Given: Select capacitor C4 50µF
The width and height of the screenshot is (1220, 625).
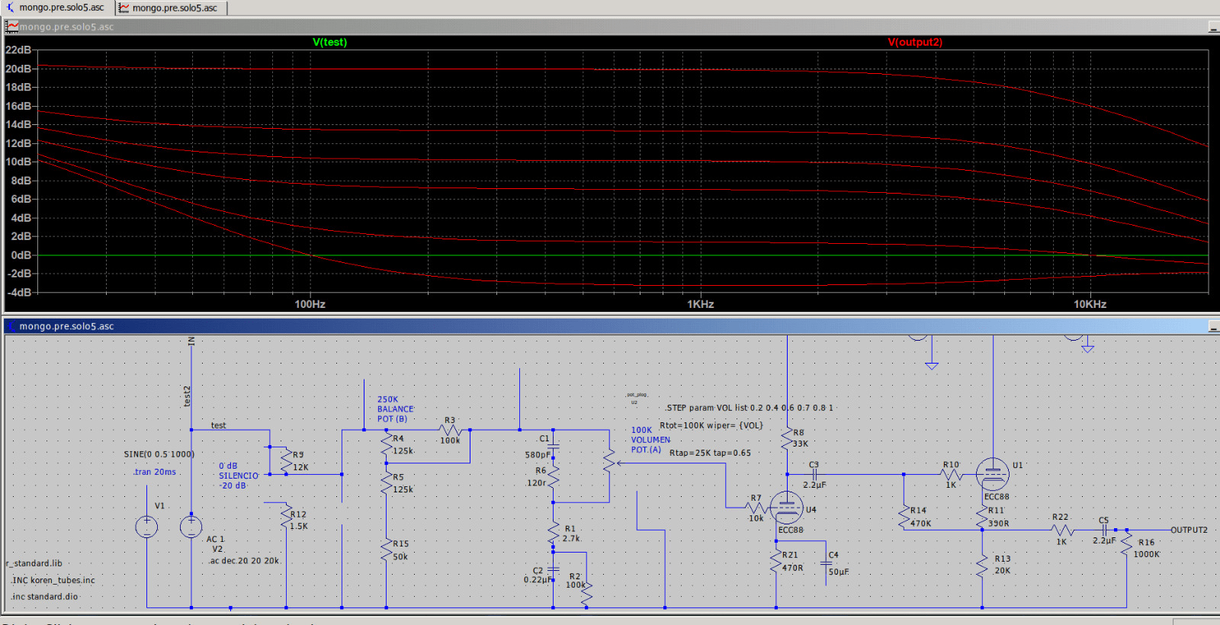Looking at the screenshot, I should [x=826, y=564].
